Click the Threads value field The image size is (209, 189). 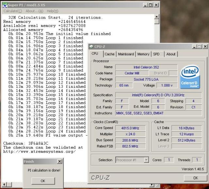click(197, 160)
